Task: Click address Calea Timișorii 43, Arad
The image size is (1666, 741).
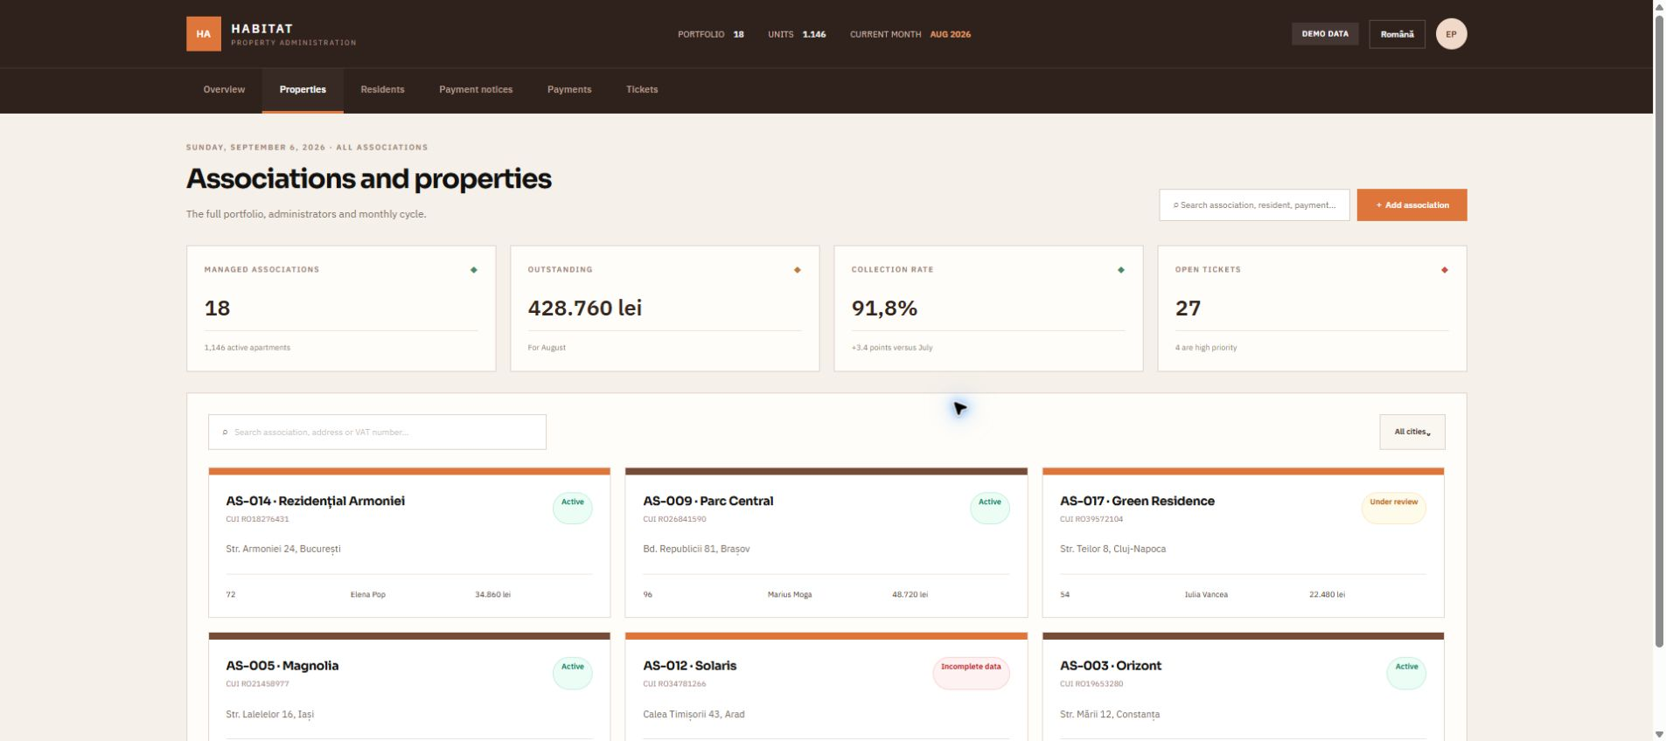Action: click(x=694, y=715)
